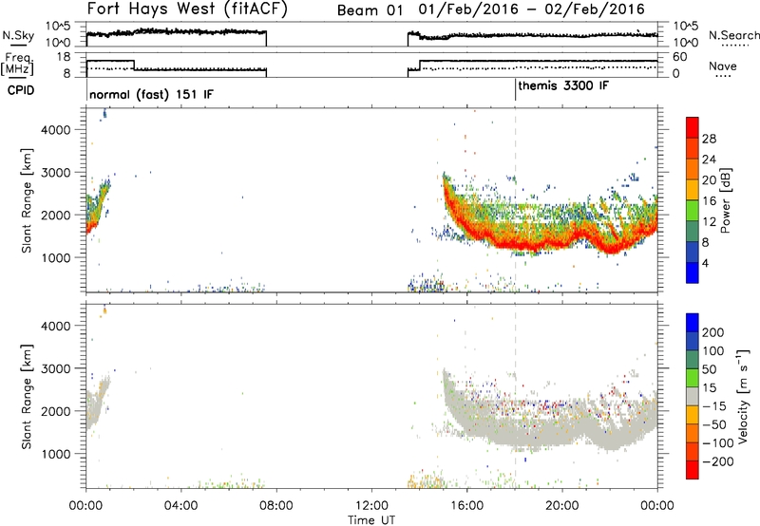Click the '4' tick on the power scale
This screenshot has height=526, width=760.
pos(705,263)
